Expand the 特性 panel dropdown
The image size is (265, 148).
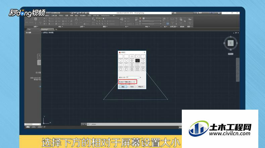147,27
